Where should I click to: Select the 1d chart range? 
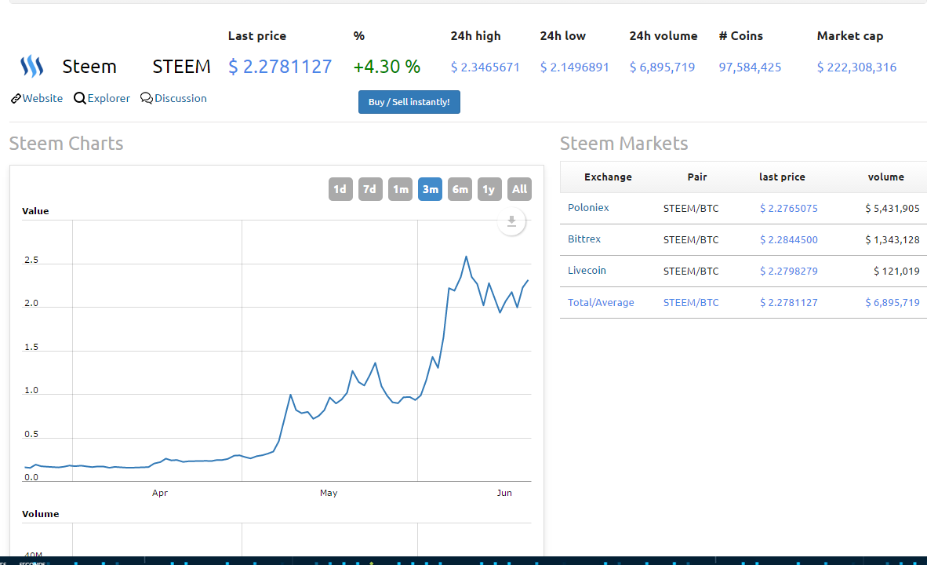tap(340, 189)
